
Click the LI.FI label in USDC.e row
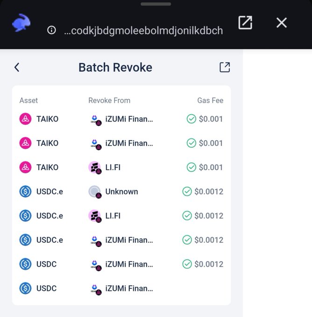(x=113, y=216)
